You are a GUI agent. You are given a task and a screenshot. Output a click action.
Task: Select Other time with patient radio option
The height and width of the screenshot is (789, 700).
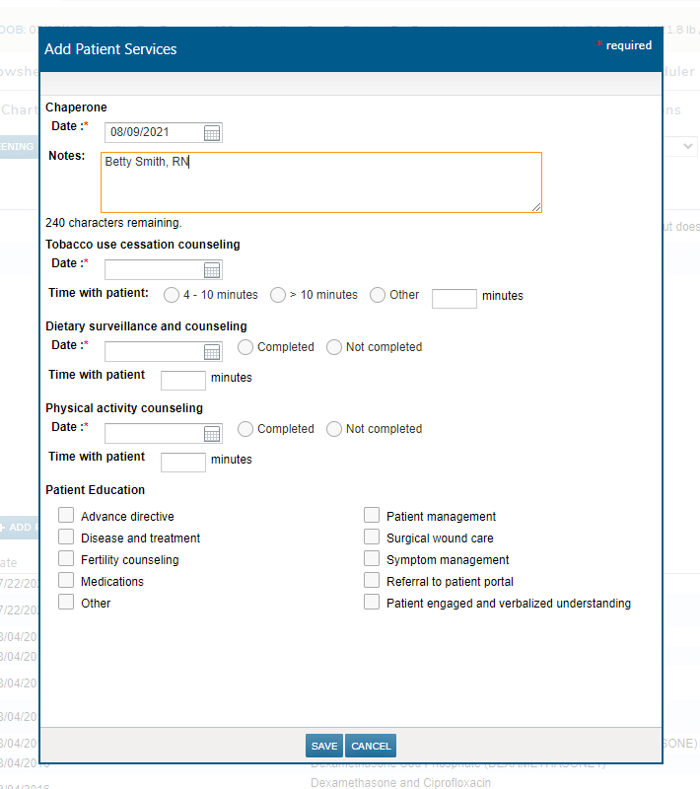pyautogui.click(x=378, y=295)
